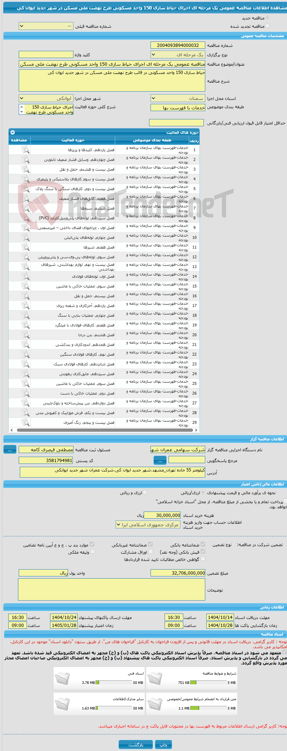Click چاپ print button
The image size is (287, 751).
pyautogui.click(x=163, y=745)
